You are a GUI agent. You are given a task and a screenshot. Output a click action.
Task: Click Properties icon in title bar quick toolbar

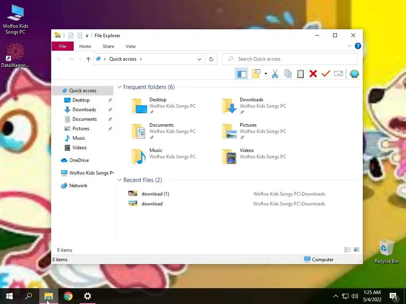pyautogui.click(x=71, y=35)
